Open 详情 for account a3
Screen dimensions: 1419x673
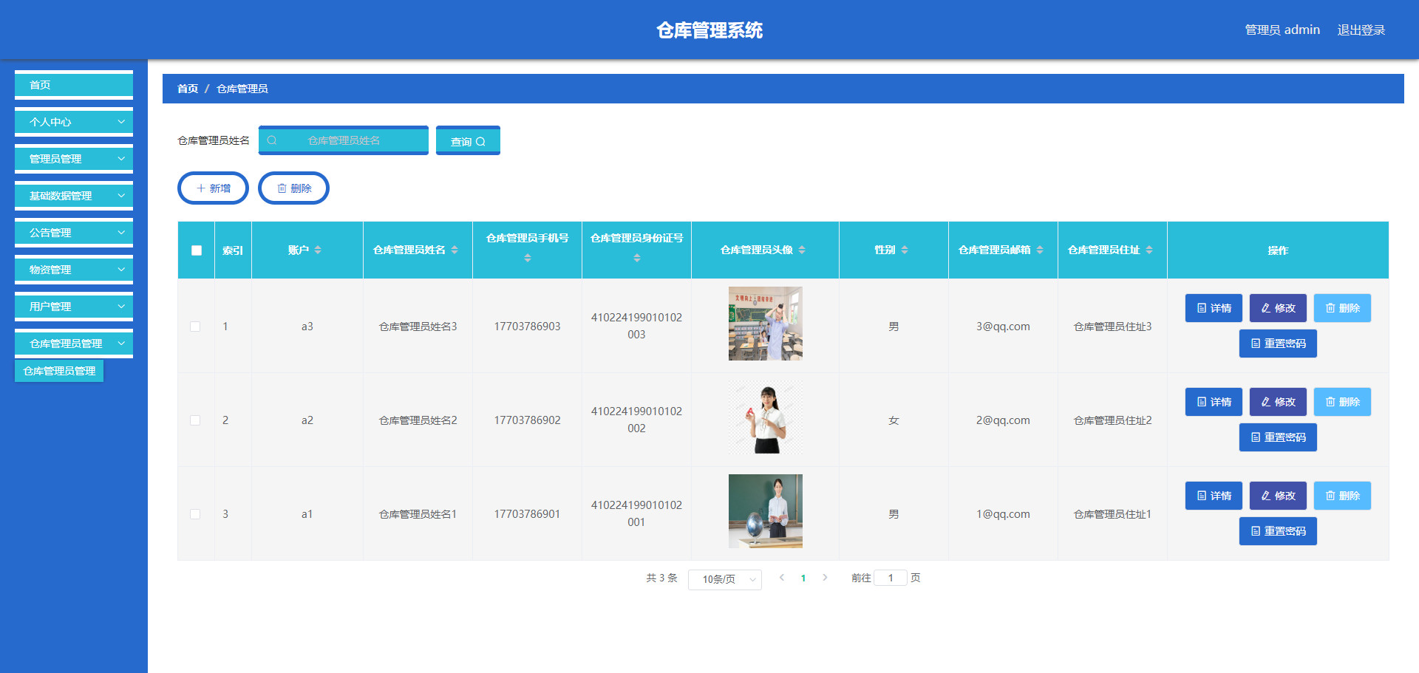point(1214,308)
